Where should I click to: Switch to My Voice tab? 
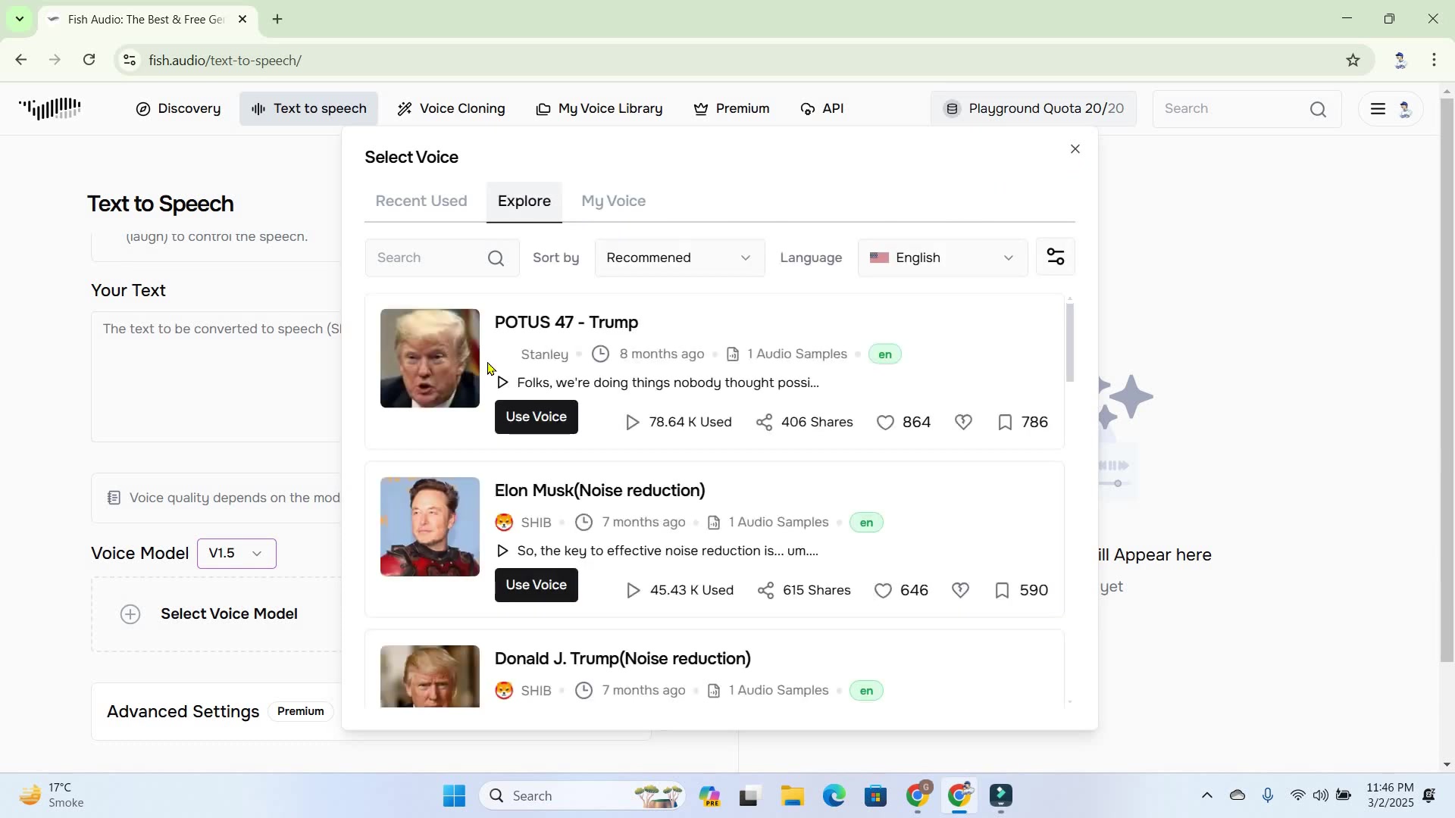(x=614, y=201)
